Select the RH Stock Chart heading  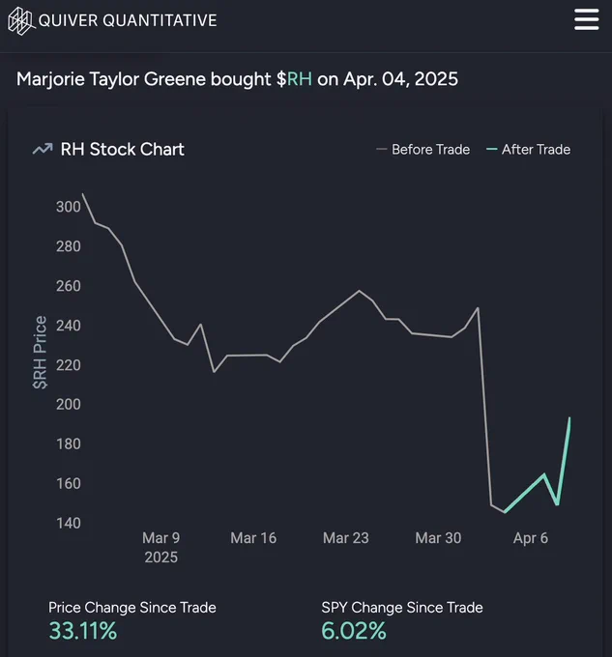123,149
